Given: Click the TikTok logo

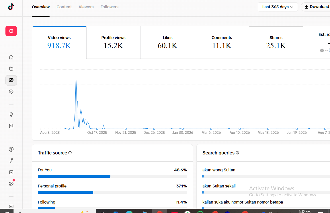Looking at the screenshot, I should 11,7.
